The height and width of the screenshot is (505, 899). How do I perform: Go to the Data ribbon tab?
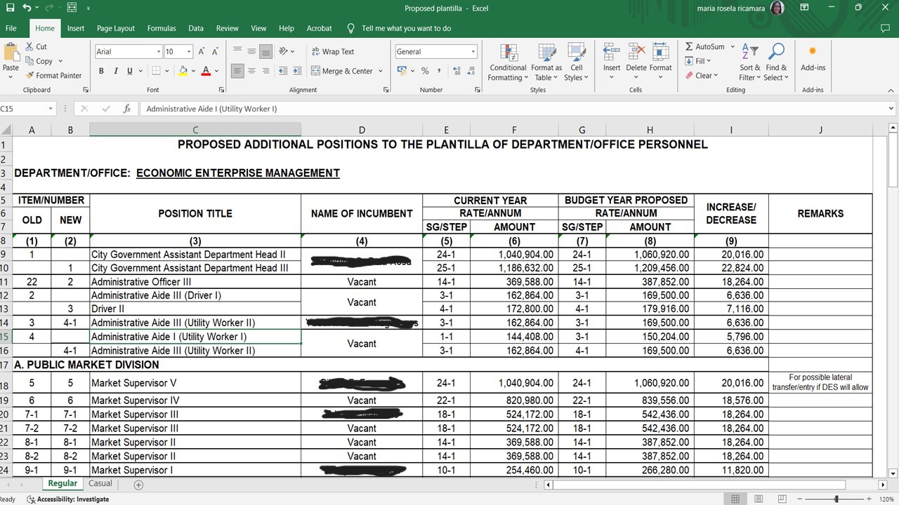tap(196, 28)
